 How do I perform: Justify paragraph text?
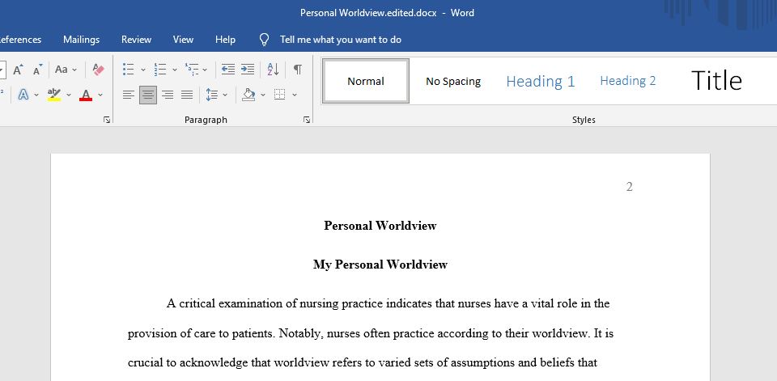tap(187, 94)
